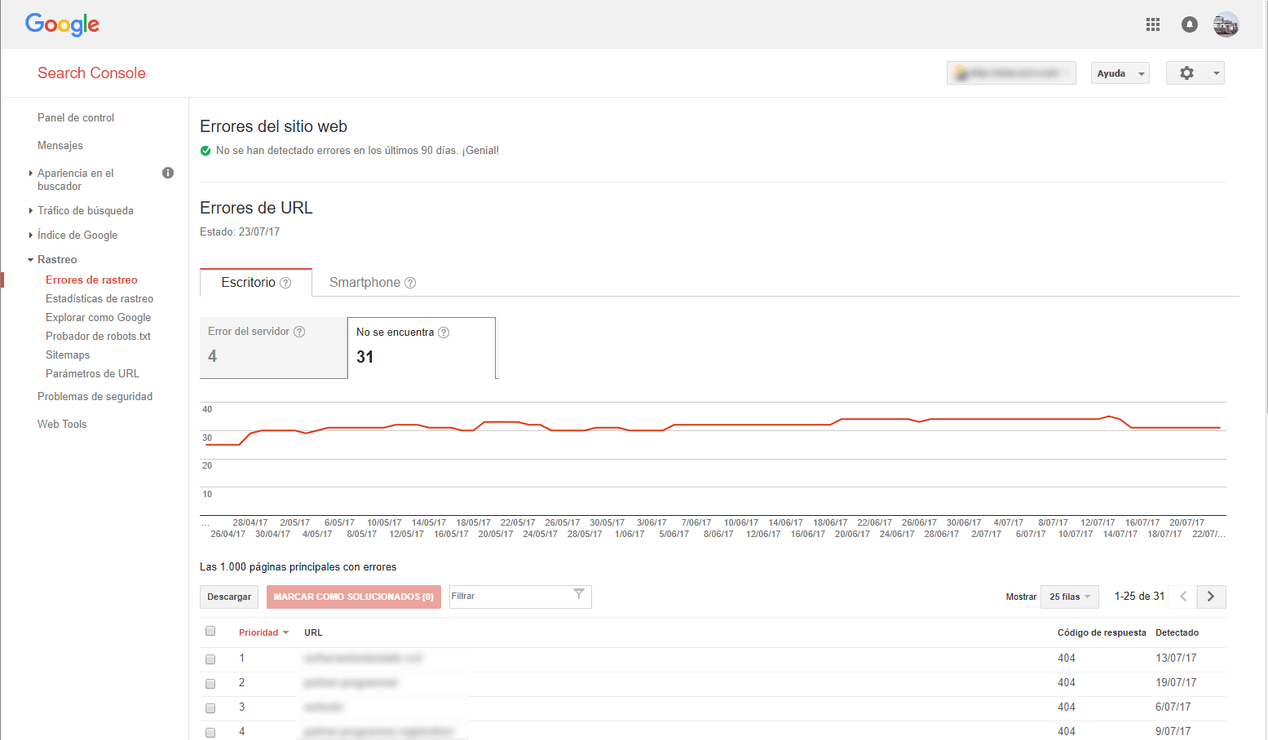This screenshot has height=740, width=1268.
Task: Click the detected date 6/07/17
Action: pos(1173,707)
